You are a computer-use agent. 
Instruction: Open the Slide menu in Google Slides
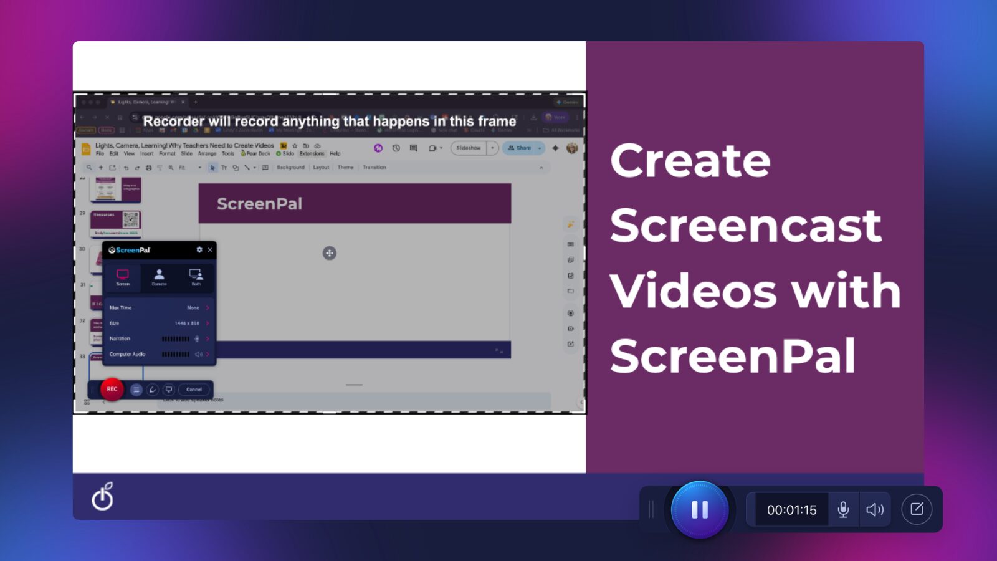point(186,154)
